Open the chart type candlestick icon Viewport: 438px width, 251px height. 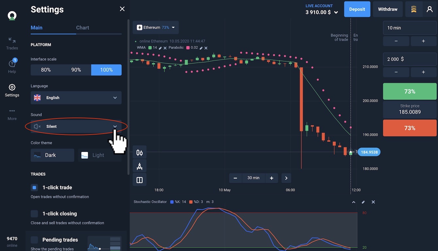[140, 153]
